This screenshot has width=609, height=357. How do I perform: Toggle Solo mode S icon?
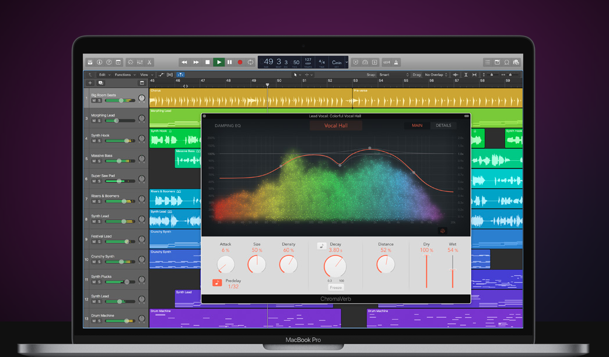pyautogui.click(x=374, y=62)
